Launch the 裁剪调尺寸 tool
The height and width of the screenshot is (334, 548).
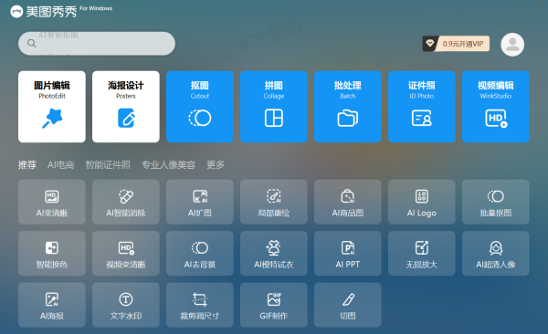[199, 305]
